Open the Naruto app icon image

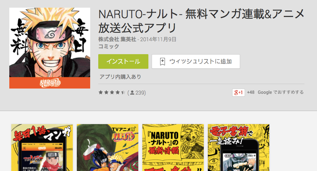[50, 48]
